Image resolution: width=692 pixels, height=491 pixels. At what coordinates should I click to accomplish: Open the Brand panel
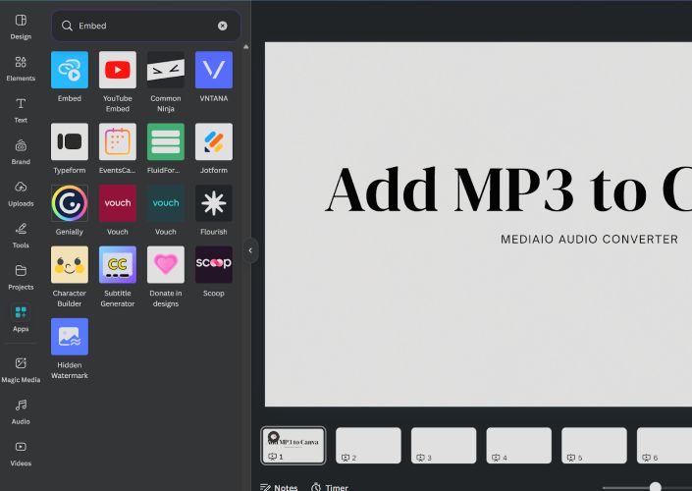[x=21, y=152]
